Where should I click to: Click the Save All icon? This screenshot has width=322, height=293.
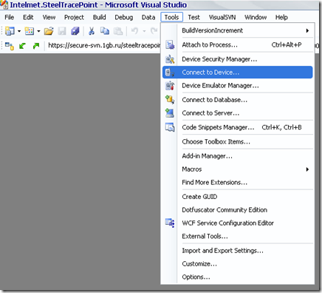tap(75, 31)
